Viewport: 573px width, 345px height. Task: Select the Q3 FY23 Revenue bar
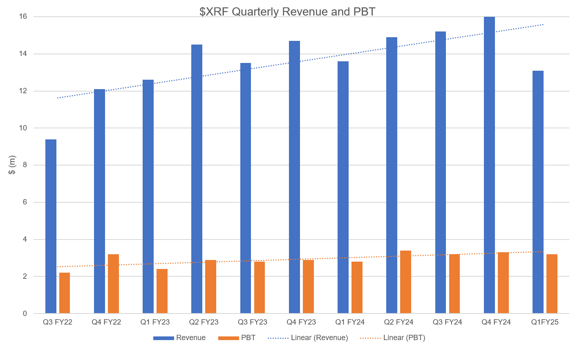246,188
